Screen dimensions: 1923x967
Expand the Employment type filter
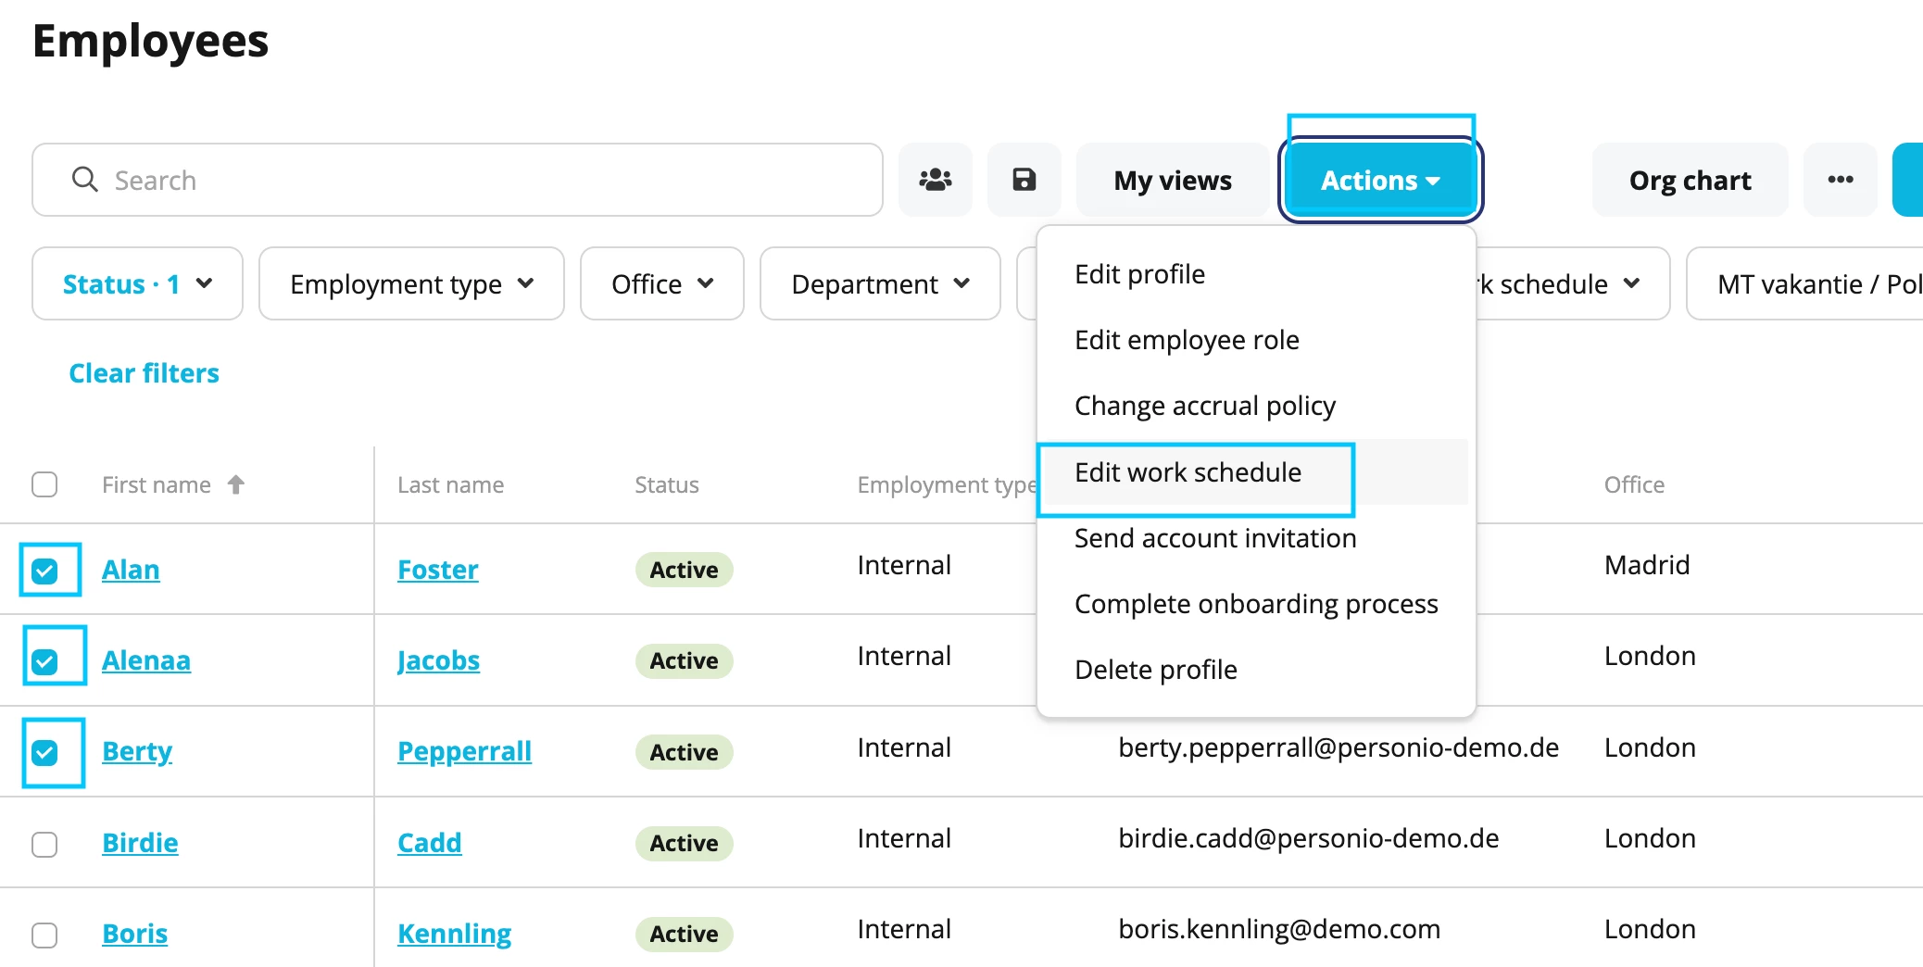[x=411, y=283]
